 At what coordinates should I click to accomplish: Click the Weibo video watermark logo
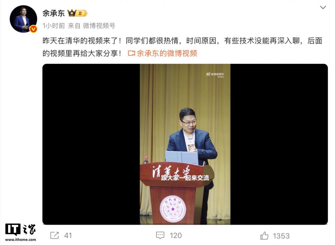(x=215, y=75)
